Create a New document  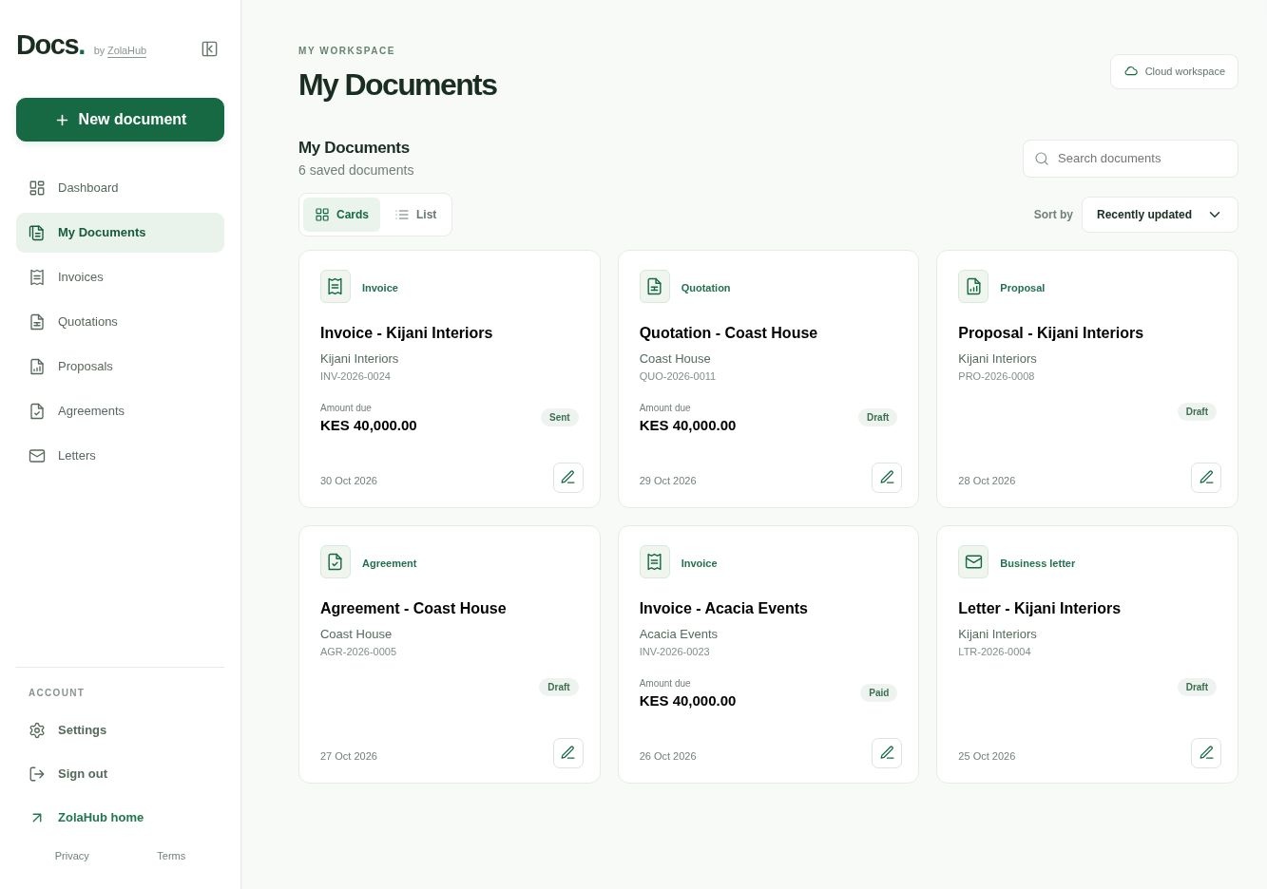pos(120,120)
